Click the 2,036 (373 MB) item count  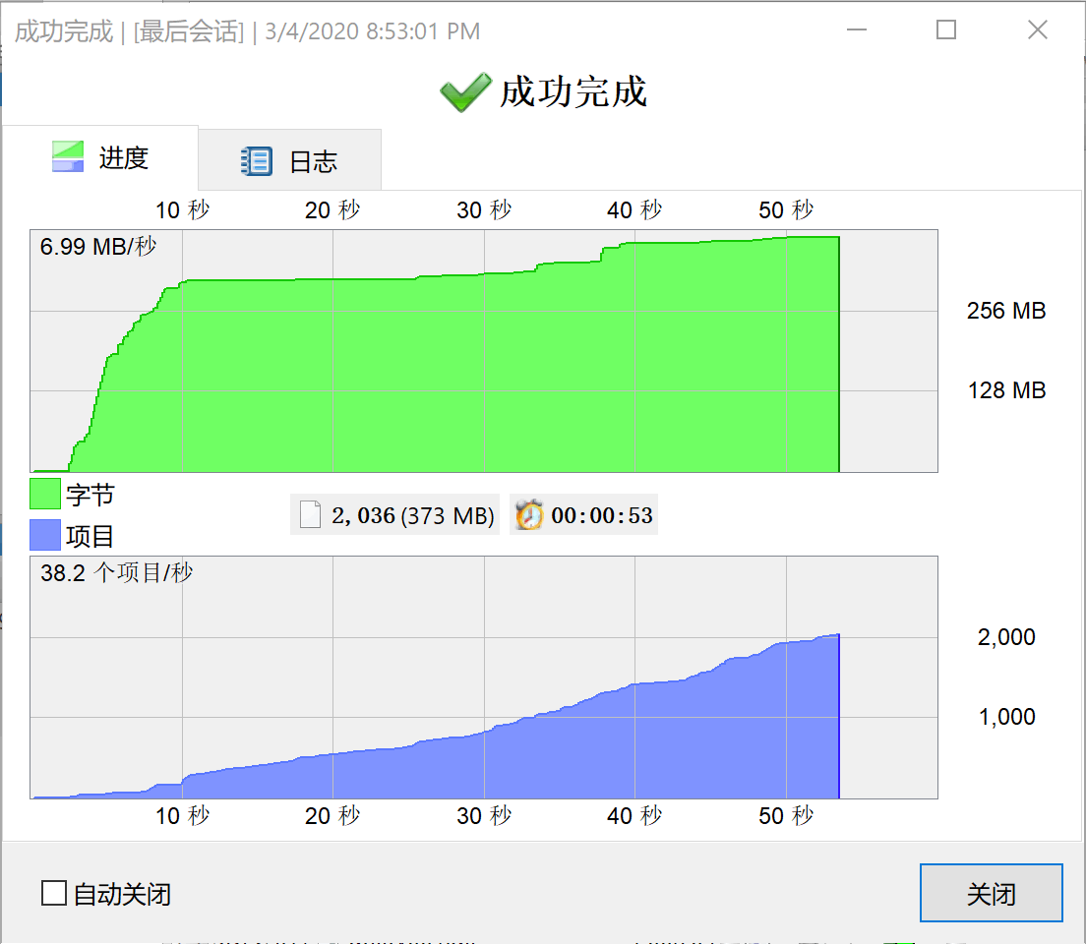[x=413, y=515]
